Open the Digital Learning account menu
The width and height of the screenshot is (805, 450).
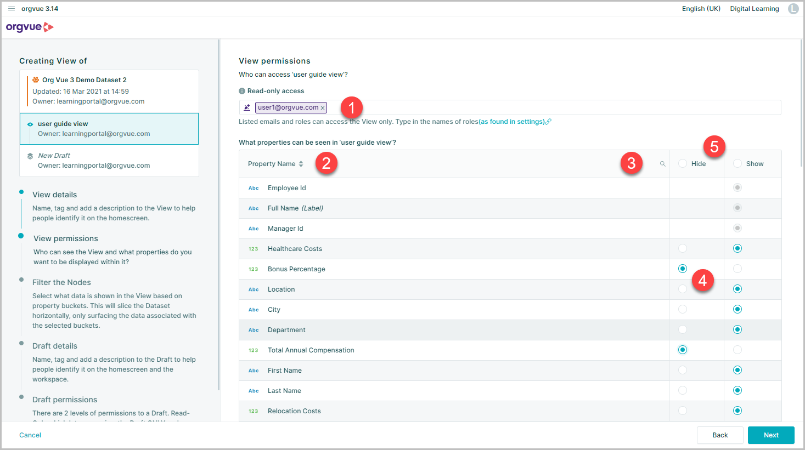[x=755, y=9]
